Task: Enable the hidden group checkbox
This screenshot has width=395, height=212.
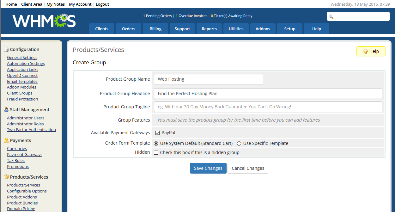Action: [x=156, y=153]
